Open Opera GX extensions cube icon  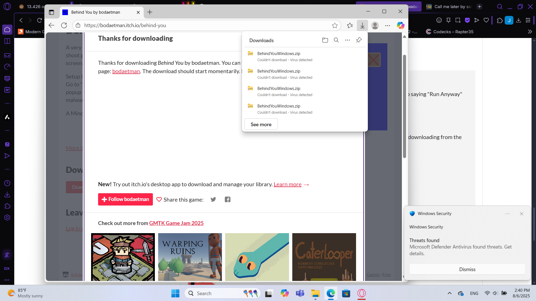pos(500,20)
